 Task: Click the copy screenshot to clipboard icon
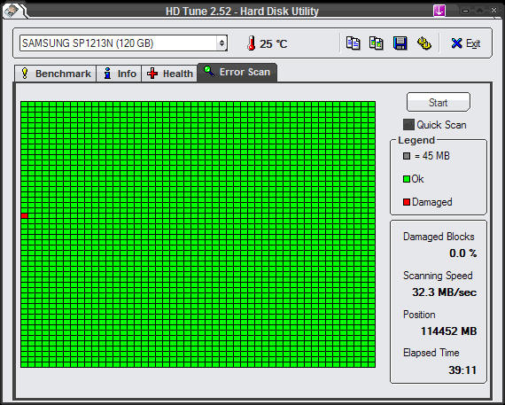[x=376, y=43]
